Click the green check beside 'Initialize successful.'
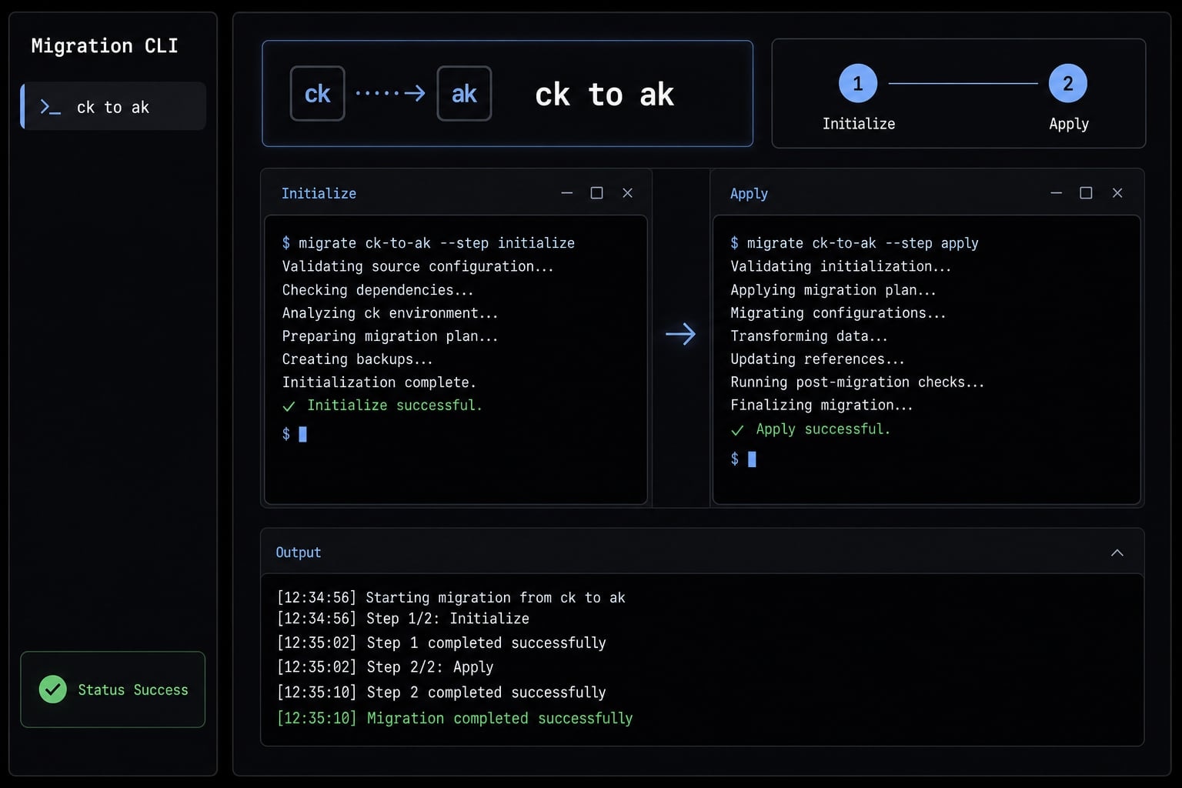The image size is (1182, 788). (x=289, y=406)
